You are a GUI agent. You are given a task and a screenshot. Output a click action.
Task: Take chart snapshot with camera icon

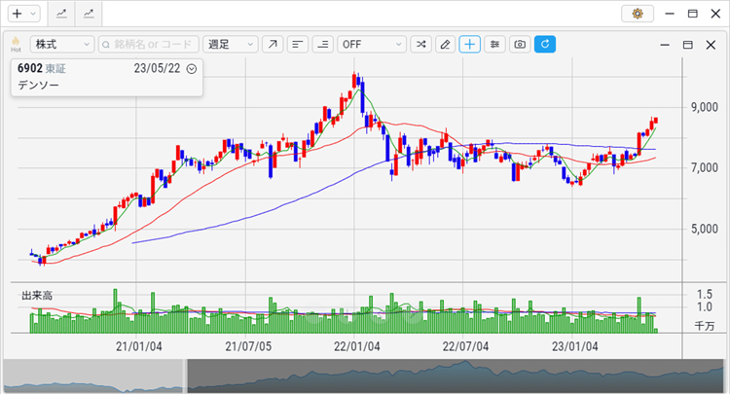tap(520, 45)
